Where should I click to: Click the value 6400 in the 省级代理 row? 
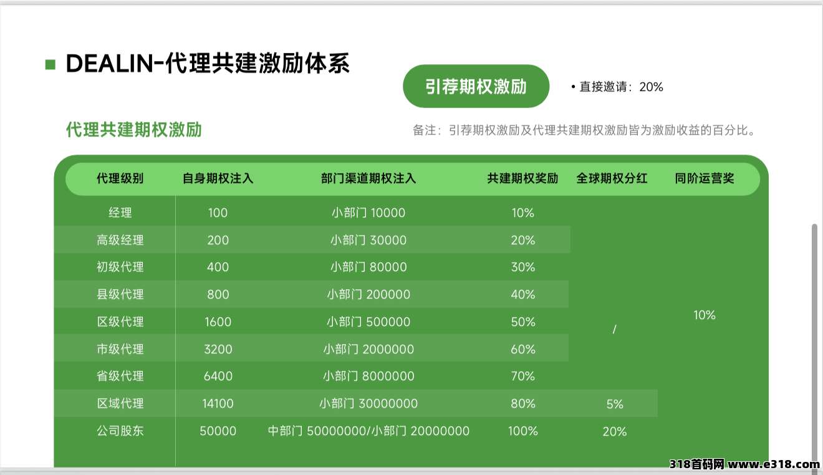point(218,376)
